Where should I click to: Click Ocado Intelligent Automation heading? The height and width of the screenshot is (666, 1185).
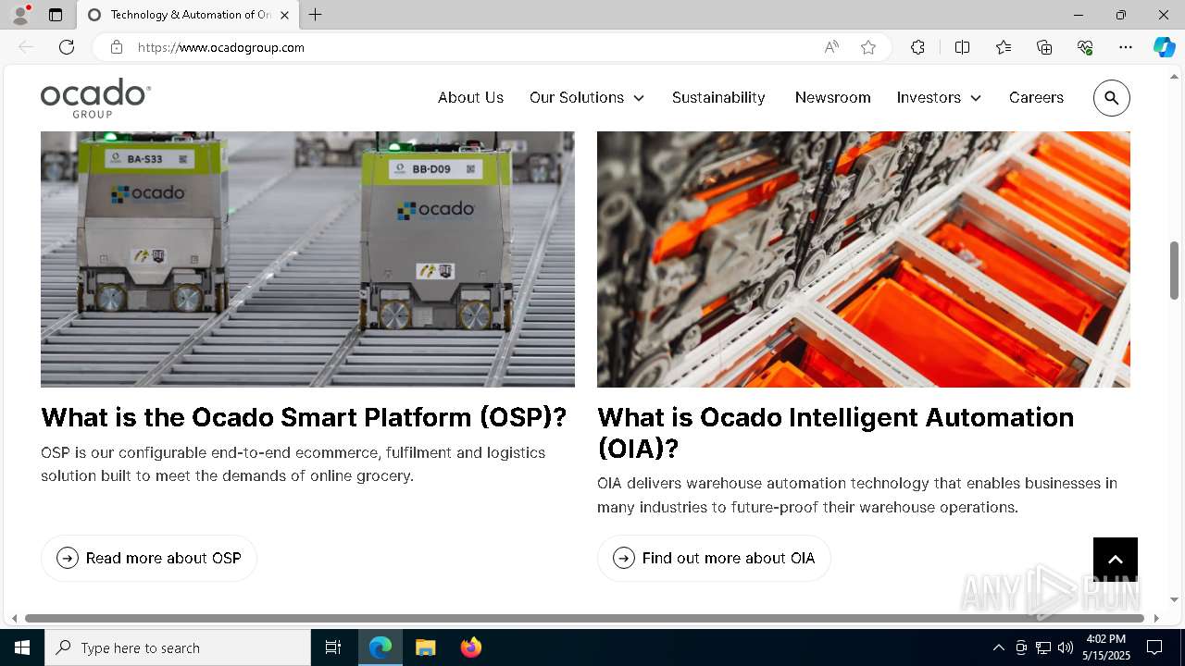[835, 433]
